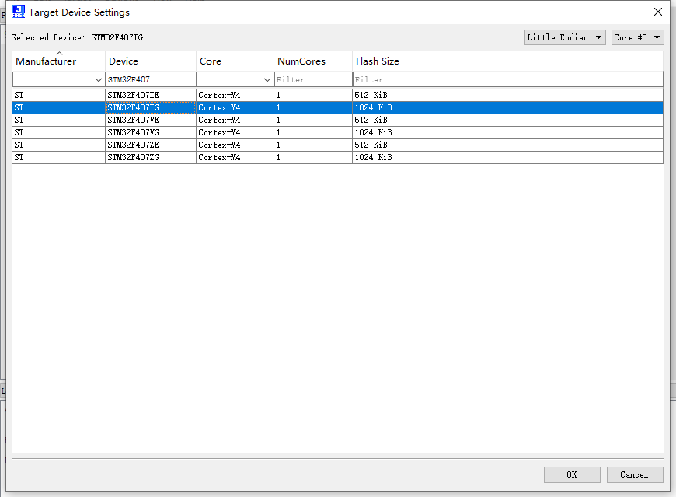Close the Target Device Settings dialog
This screenshot has width=676, height=497.
point(658,12)
